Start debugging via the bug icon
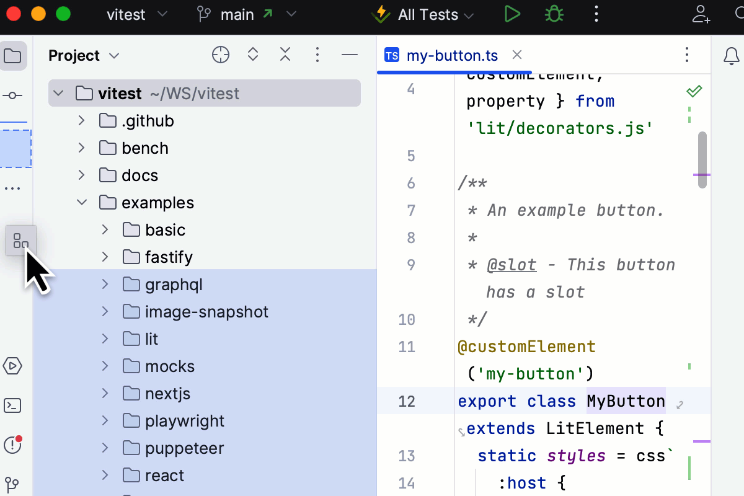 (x=554, y=14)
